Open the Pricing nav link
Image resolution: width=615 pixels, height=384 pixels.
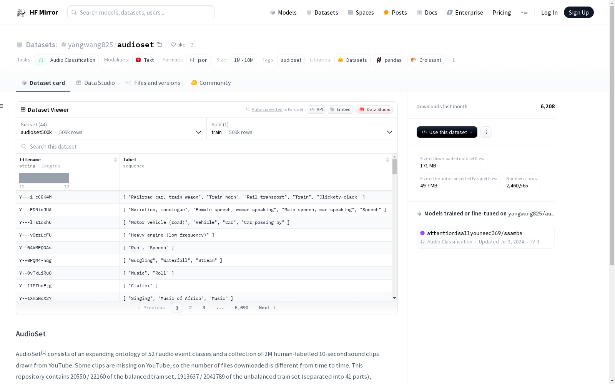(502, 12)
